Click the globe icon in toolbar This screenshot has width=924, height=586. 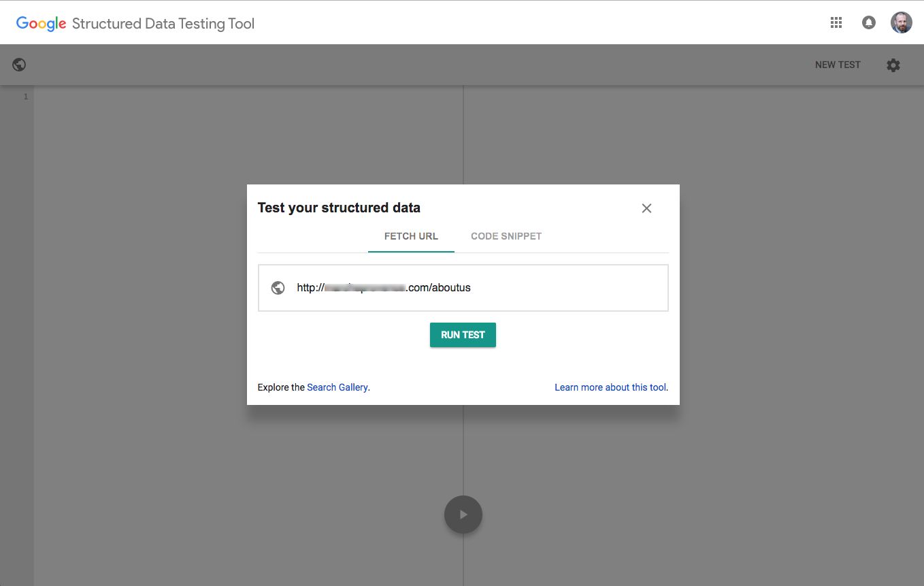19,65
